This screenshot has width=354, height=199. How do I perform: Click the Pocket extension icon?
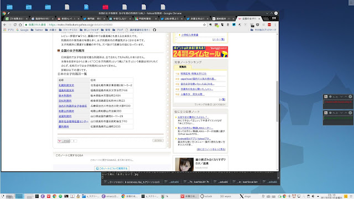tap(258, 24)
